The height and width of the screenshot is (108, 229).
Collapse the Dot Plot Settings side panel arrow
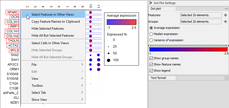pos(151,3)
